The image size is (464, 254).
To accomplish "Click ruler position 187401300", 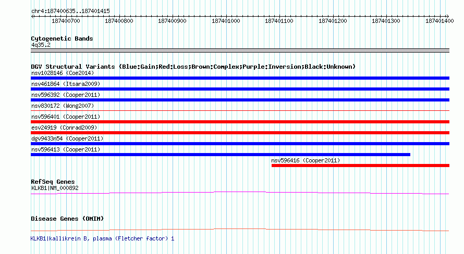I will click(386, 21).
